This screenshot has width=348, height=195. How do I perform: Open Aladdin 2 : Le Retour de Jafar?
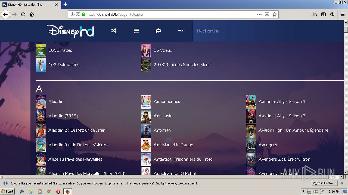(76, 130)
